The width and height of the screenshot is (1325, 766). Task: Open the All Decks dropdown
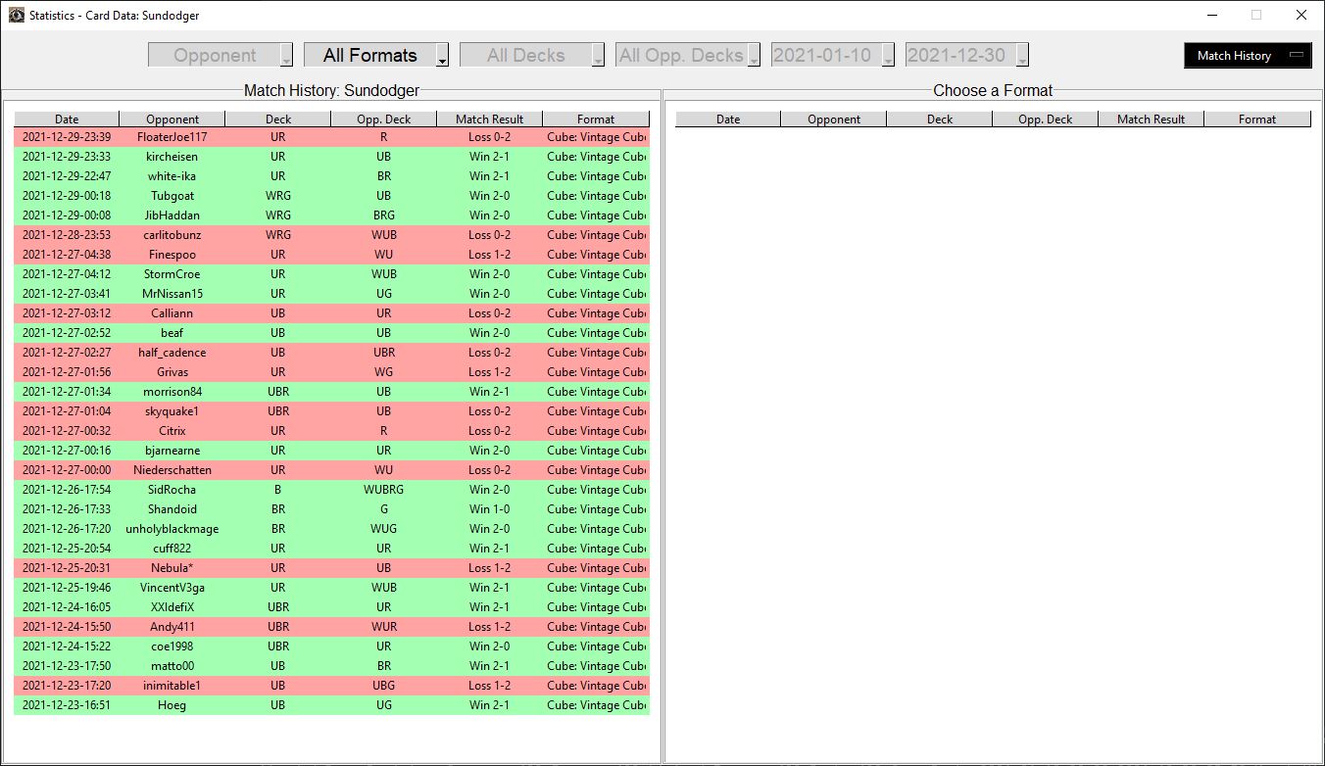[x=532, y=55]
